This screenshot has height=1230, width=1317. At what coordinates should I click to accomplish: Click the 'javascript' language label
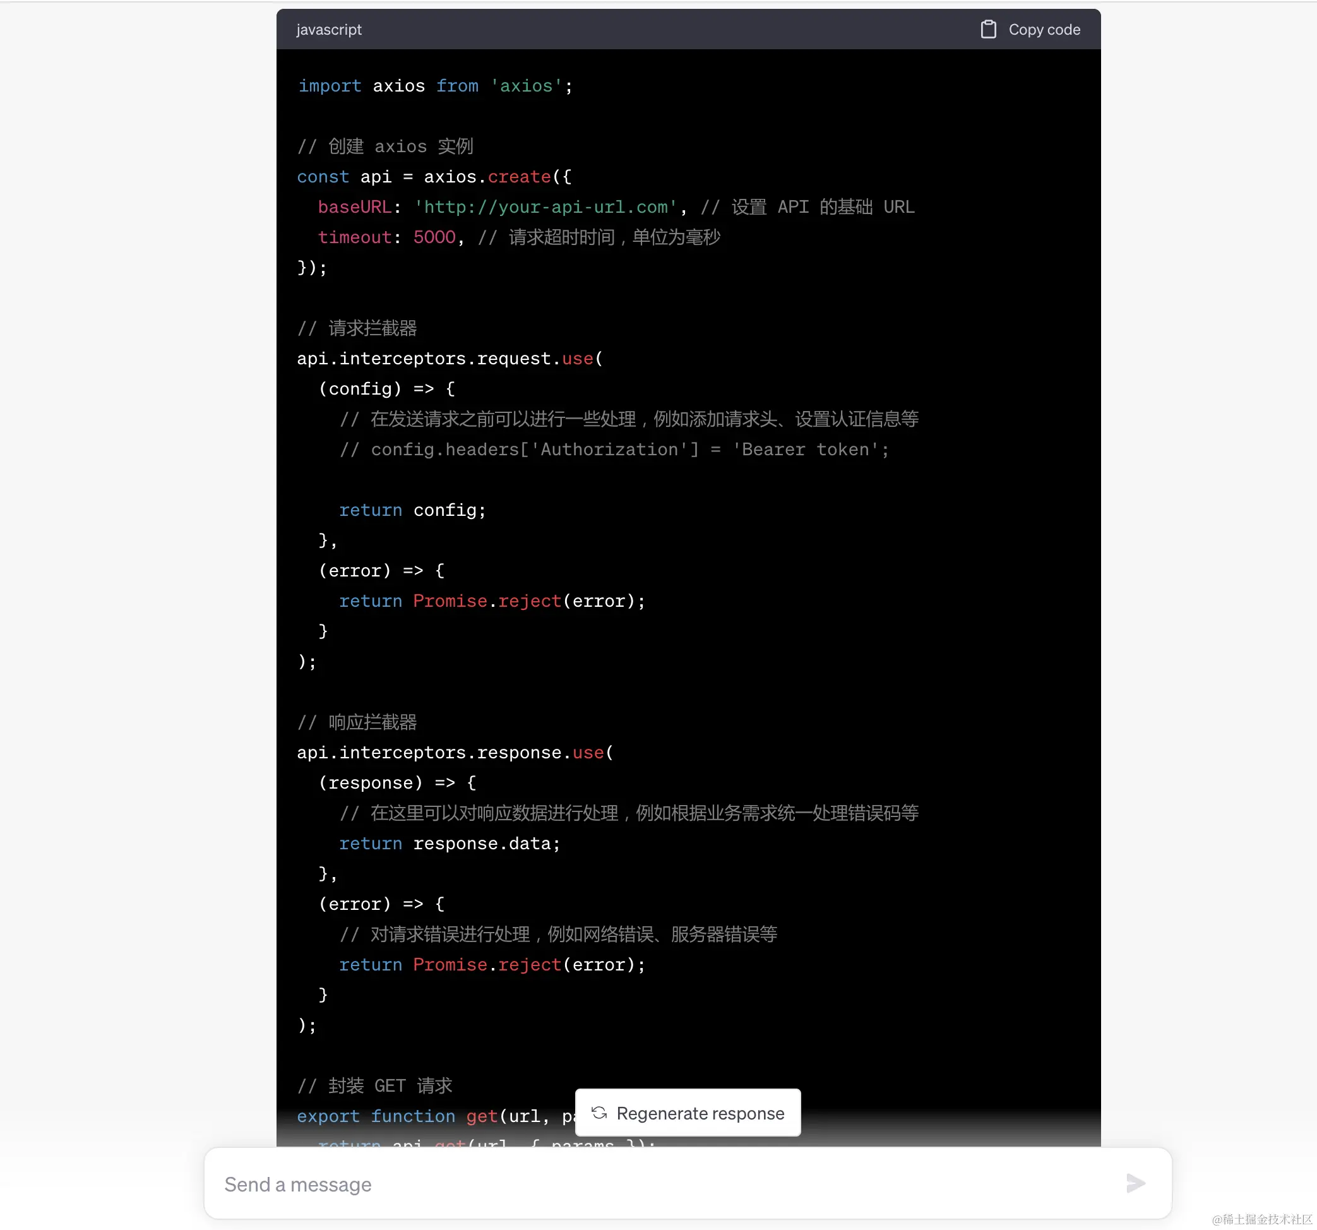click(328, 29)
